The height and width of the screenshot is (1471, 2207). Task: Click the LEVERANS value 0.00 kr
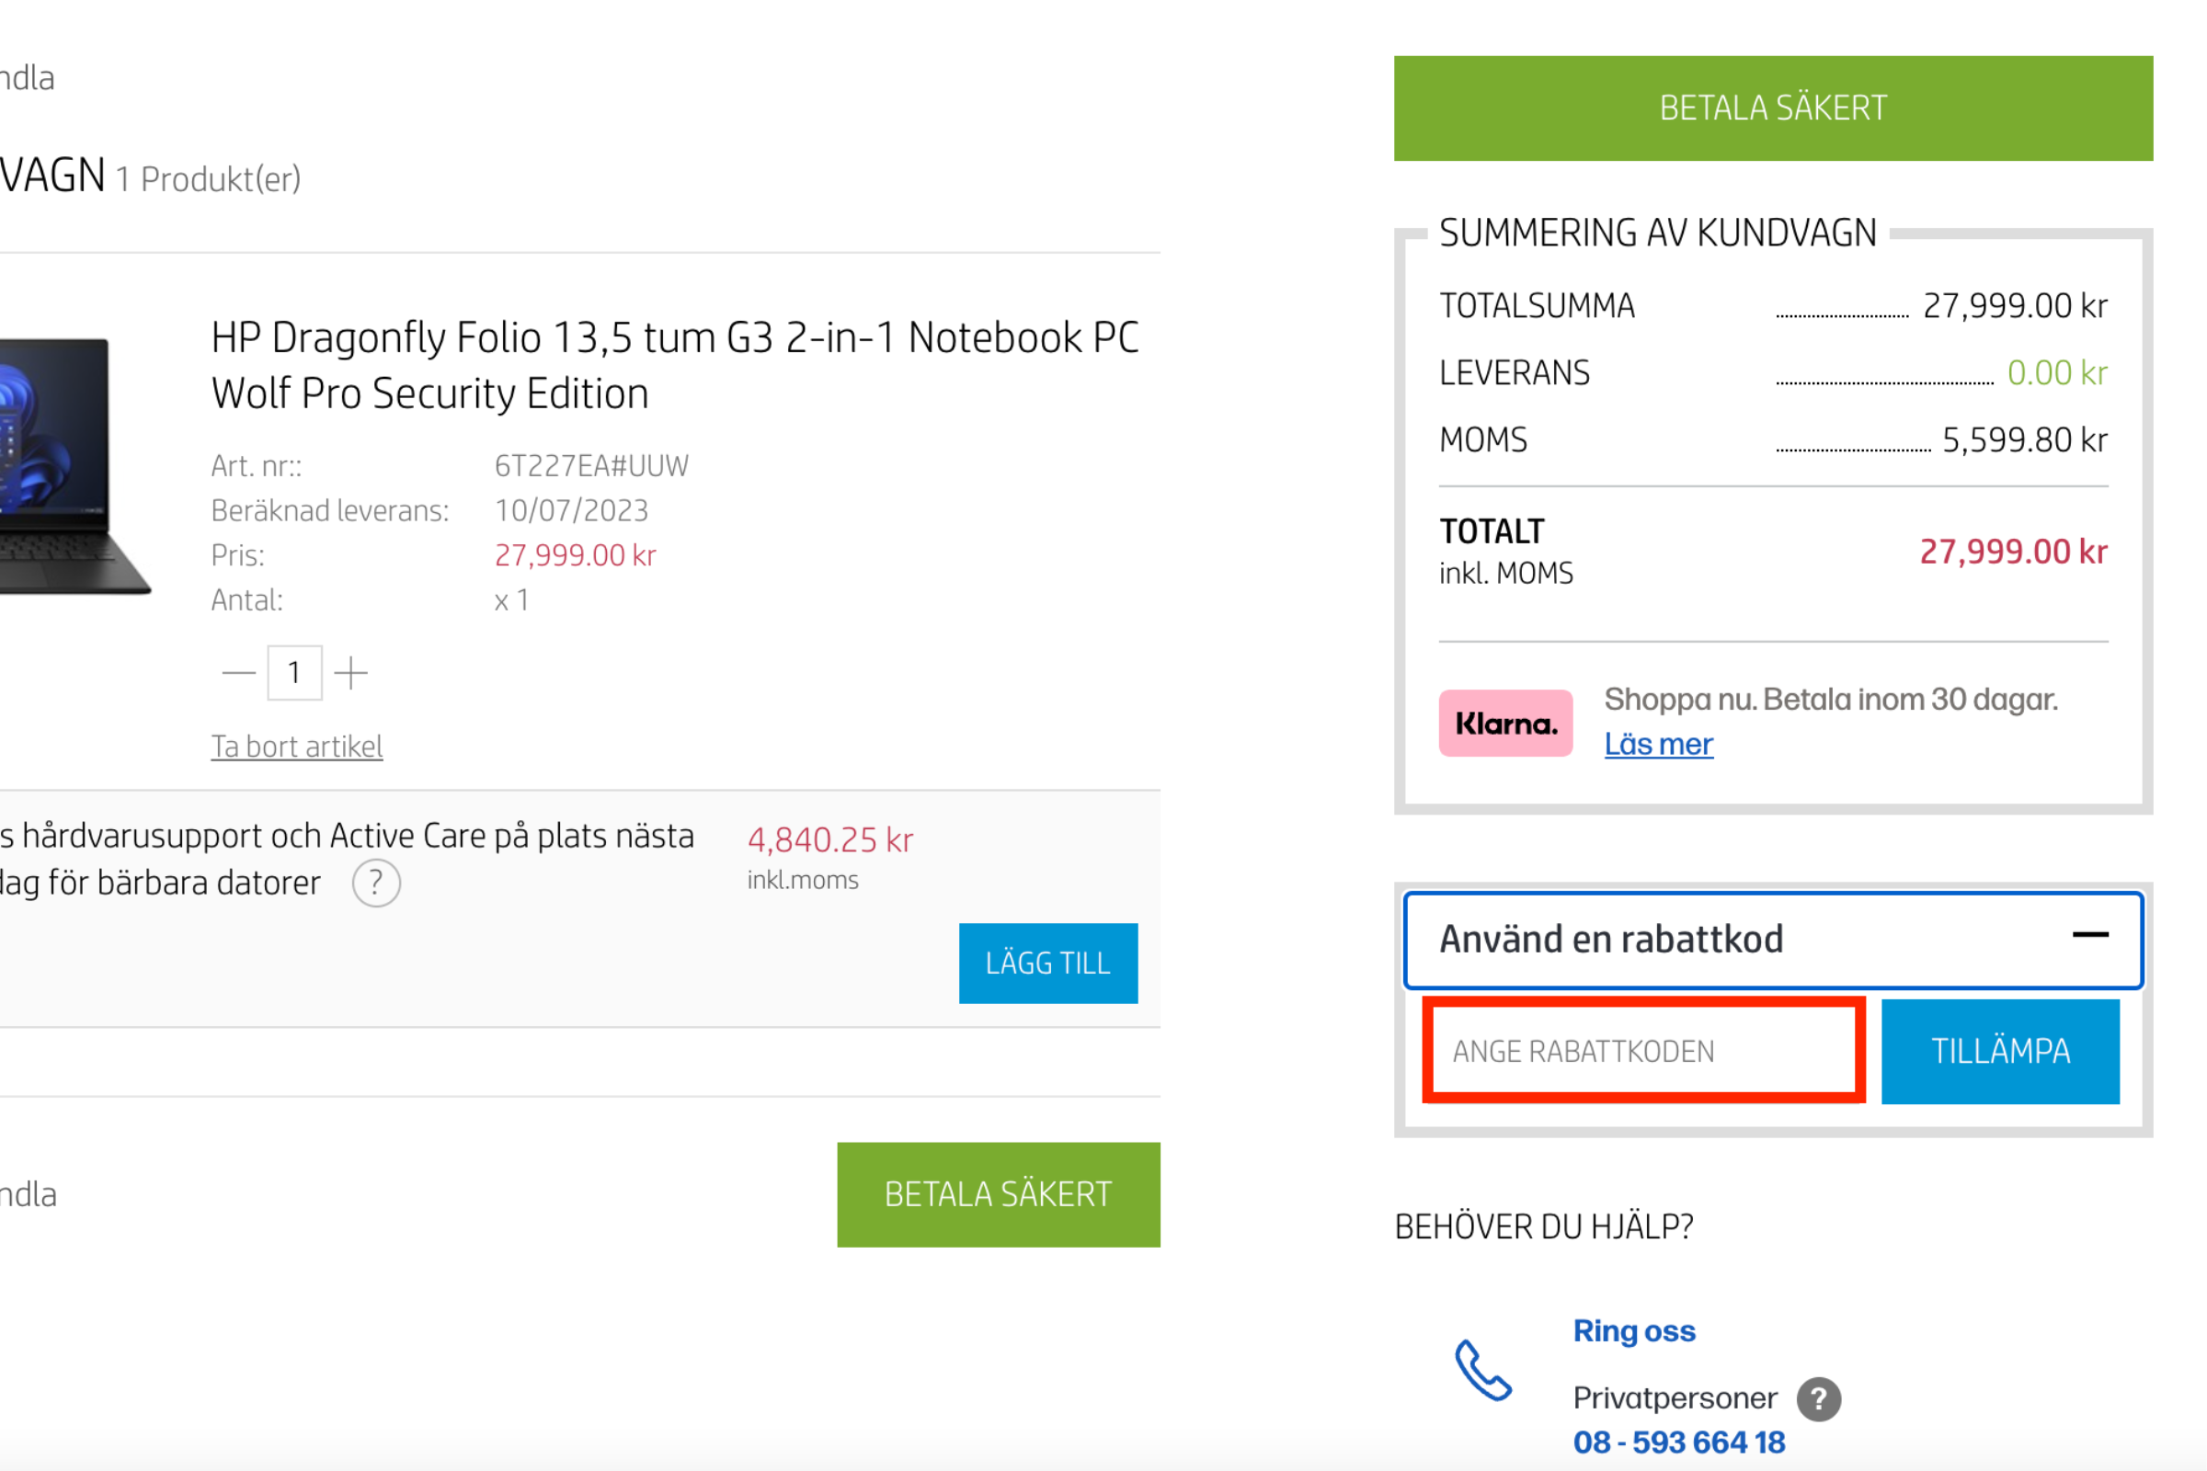(x=2057, y=372)
